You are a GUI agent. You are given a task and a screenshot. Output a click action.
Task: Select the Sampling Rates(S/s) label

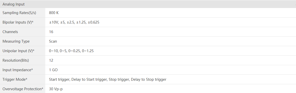[x=19, y=13]
